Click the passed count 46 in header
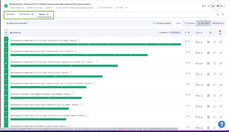The width and height of the screenshot is (229, 132). 216,6
